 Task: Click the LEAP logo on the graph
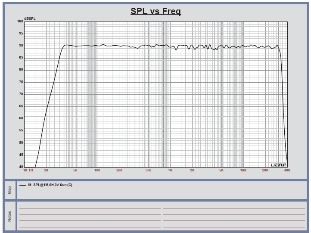coord(278,165)
